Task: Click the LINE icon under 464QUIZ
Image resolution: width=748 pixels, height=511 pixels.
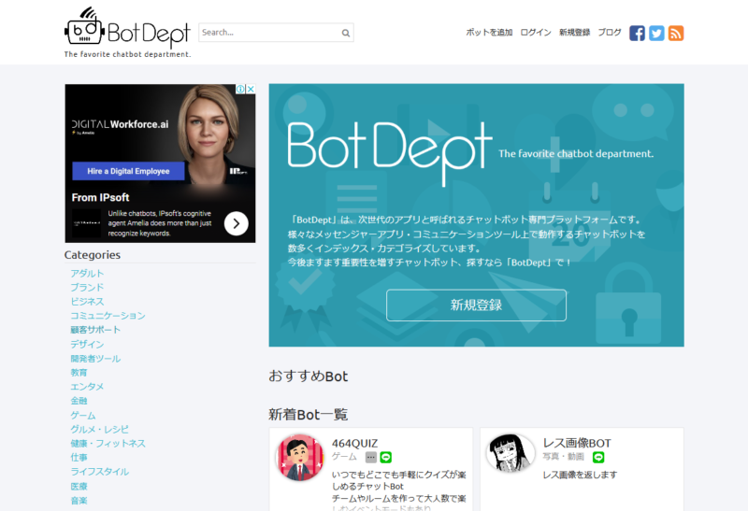Action: tap(385, 458)
